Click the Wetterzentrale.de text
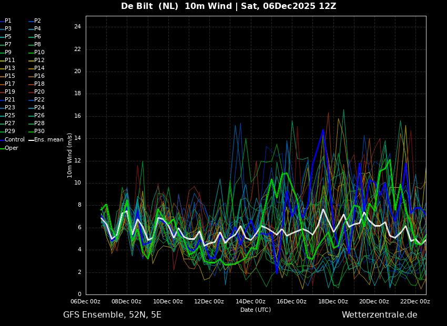 tap(379, 315)
